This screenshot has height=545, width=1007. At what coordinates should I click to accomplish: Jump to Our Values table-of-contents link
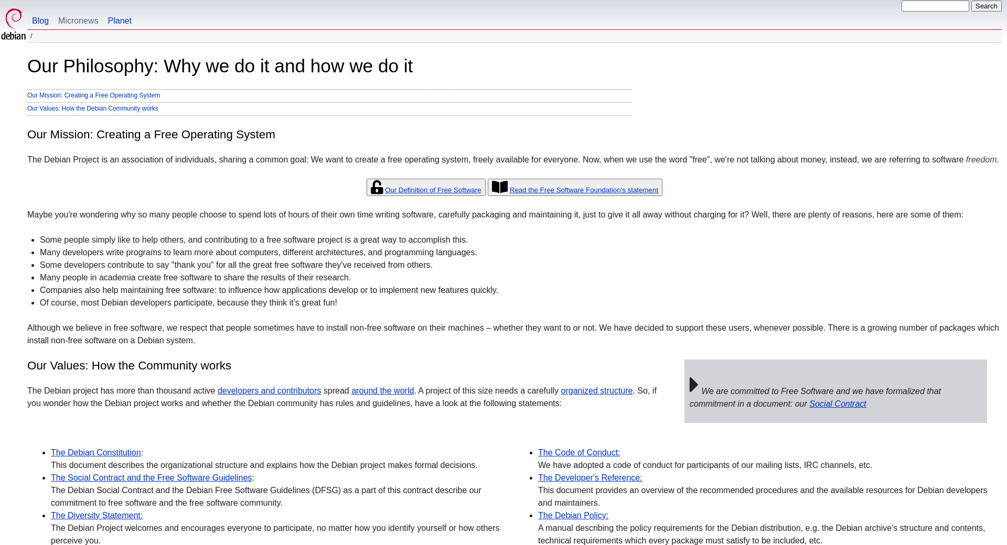[92, 108]
